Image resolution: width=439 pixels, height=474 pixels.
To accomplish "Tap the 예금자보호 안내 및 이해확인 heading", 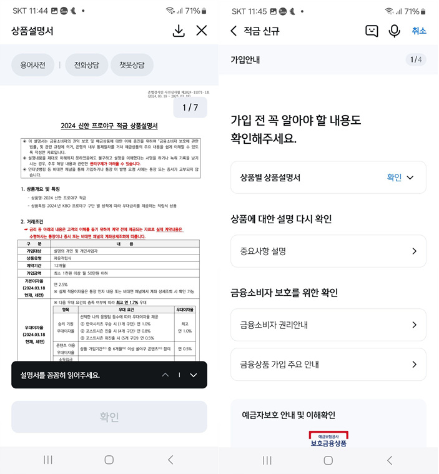I will 289,415.
